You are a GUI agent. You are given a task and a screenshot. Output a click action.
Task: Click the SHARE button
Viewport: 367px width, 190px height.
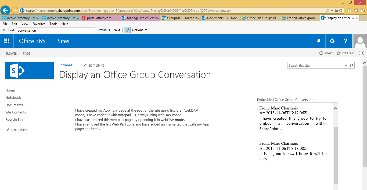pos(326,53)
